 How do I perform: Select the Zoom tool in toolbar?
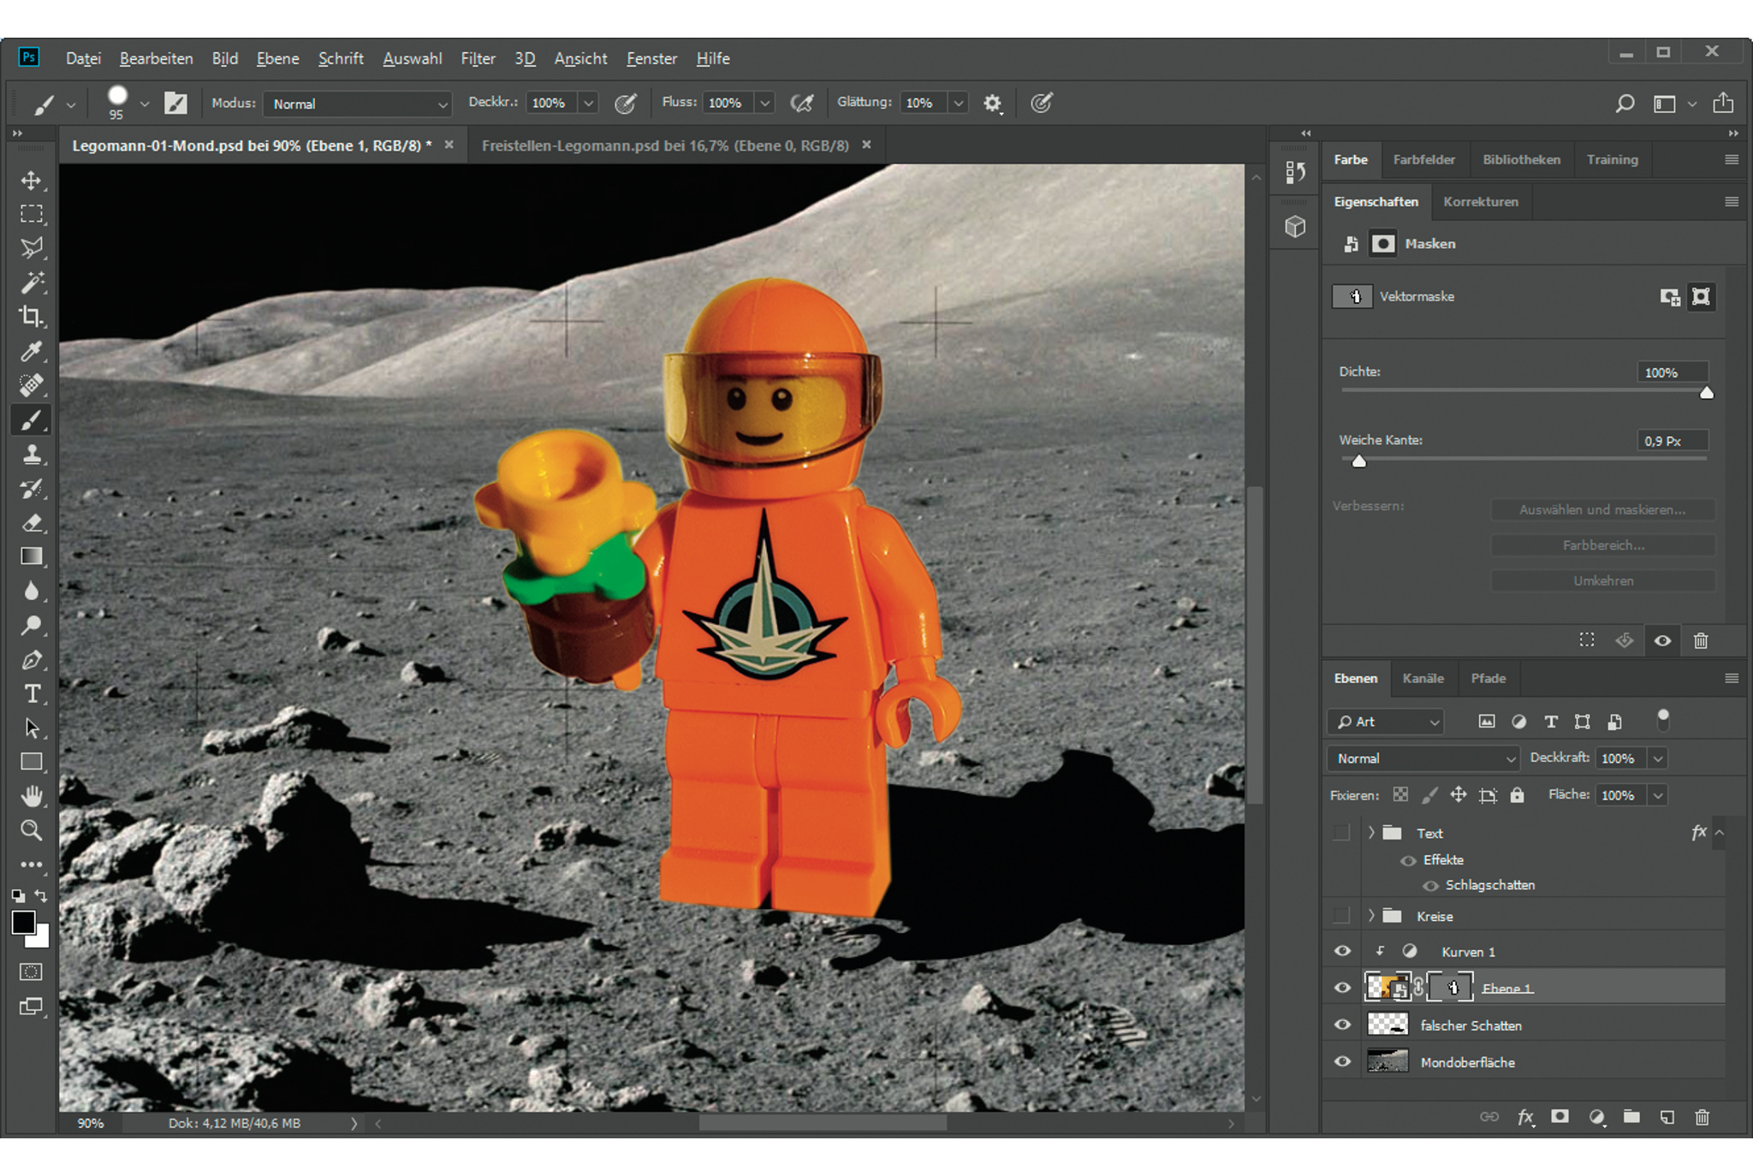point(32,829)
